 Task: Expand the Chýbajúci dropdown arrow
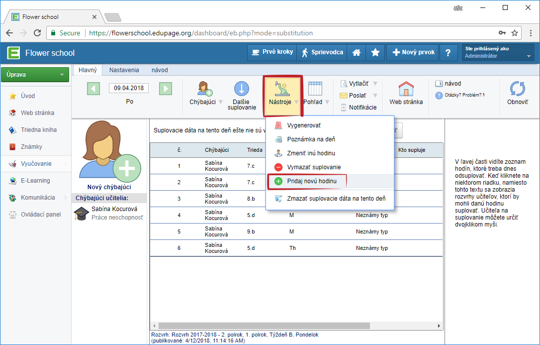(221, 102)
